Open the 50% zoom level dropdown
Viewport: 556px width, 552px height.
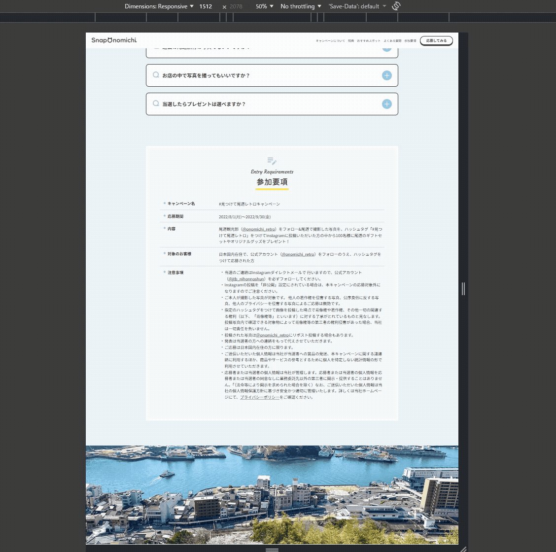tap(263, 6)
